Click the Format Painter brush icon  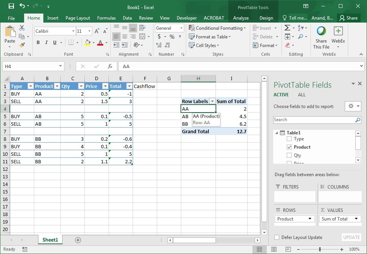coord(22,45)
